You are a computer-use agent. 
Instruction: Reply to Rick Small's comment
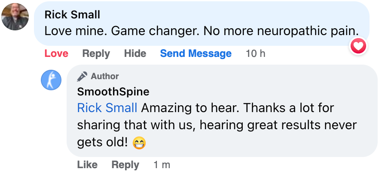(96, 53)
